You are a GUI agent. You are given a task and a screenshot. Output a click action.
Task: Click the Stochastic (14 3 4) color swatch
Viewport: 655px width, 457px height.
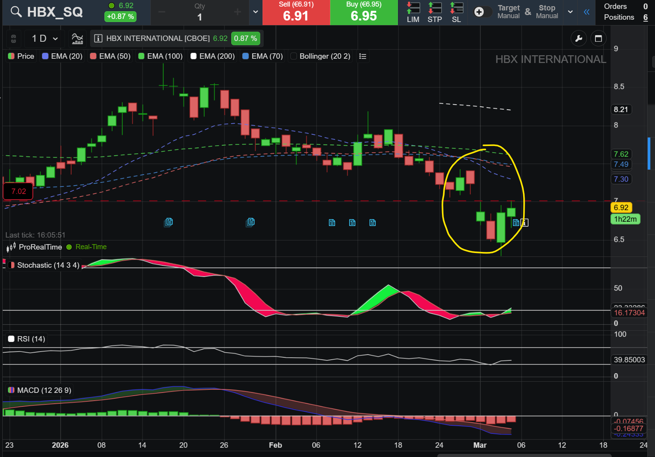coord(11,265)
